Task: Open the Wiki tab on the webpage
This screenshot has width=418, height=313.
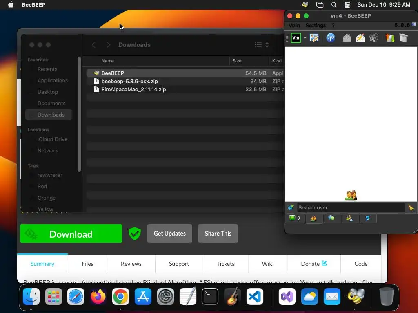Action: pos(268,264)
